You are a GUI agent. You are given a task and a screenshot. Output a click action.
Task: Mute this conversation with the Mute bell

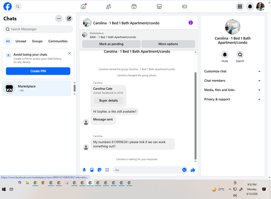click(225, 54)
